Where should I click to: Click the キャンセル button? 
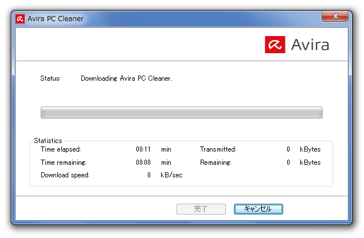click(258, 209)
